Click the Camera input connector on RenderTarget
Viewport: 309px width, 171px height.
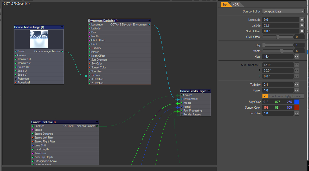click(182, 95)
